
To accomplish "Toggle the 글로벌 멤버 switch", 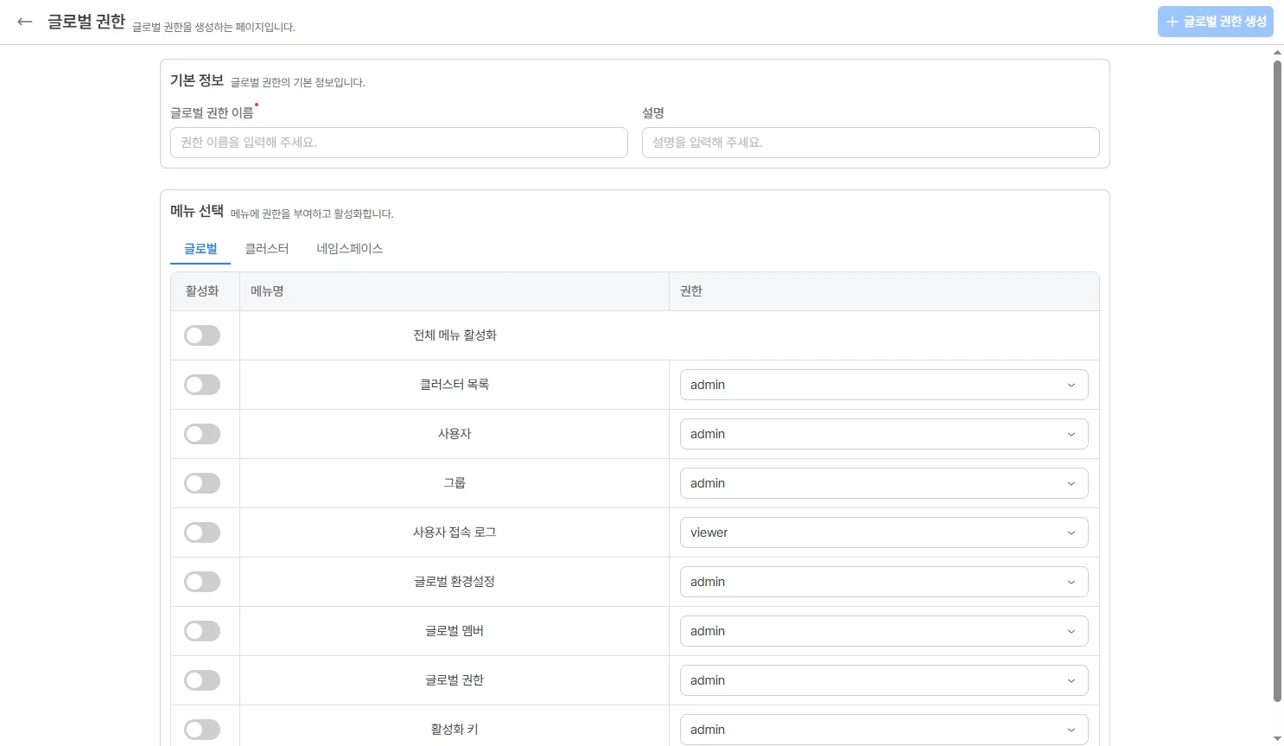I will coord(202,631).
